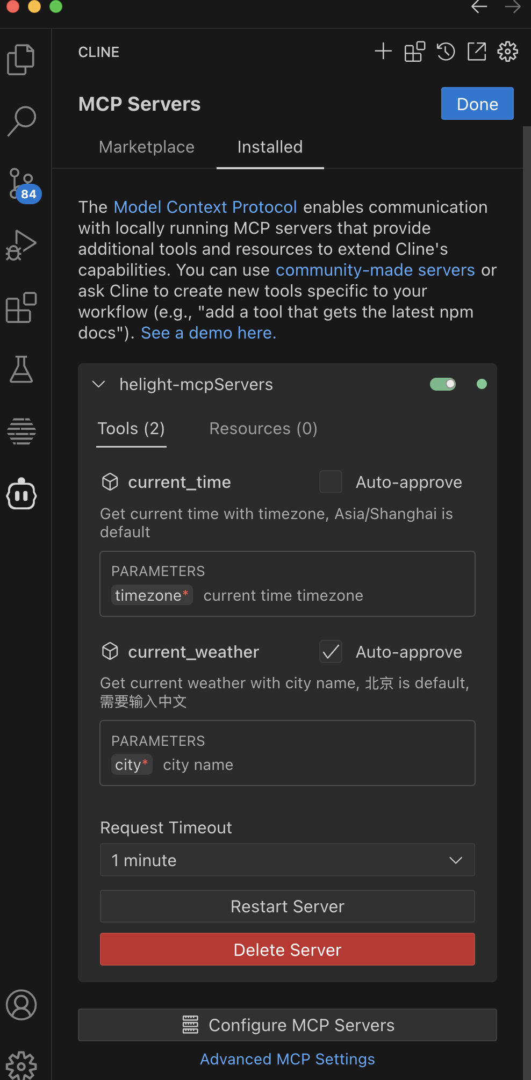Switch to the Resources (0) tab
The width and height of the screenshot is (531, 1080).
[263, 428]
